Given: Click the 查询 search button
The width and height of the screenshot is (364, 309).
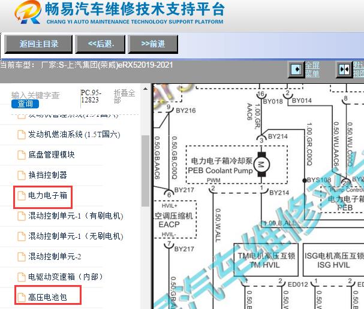Looking at the screenshot, I should (x=25, y=104).
